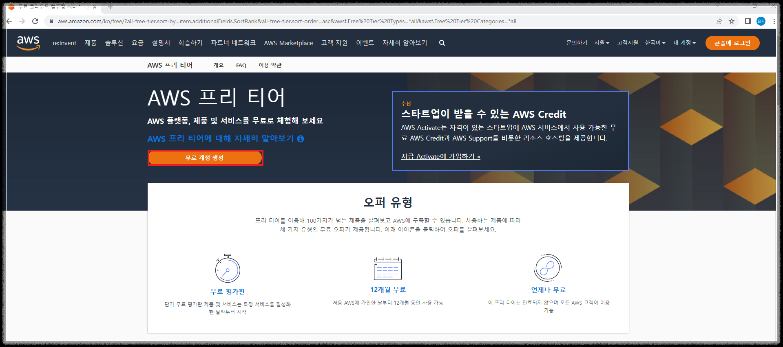Toggle the browser side panel icon
The width and height of the screenshot is (783, 347).
pyautogui.click(x=748, y=21)
